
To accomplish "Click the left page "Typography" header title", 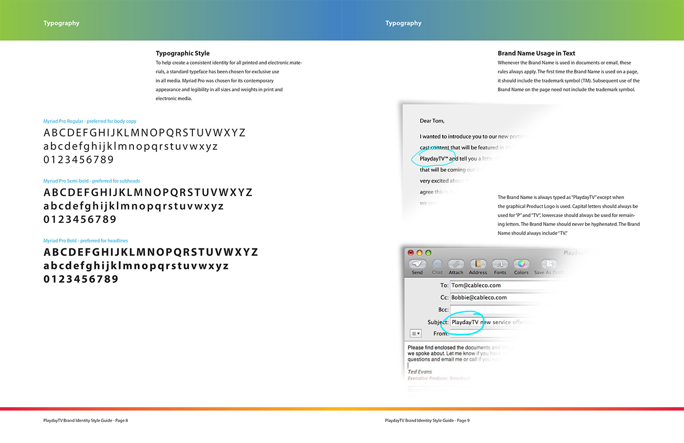I will [x=61, y=23].
